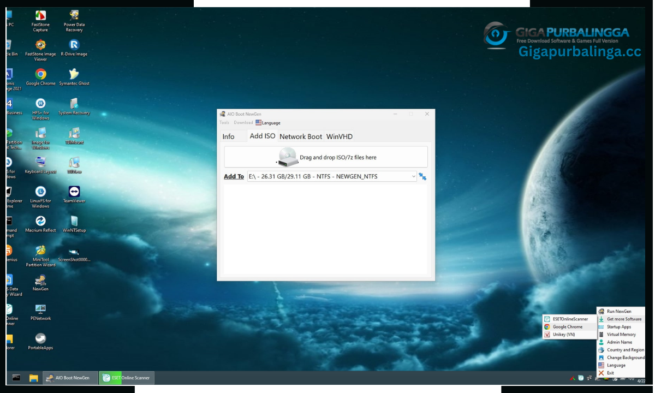Click the blue refresh drives icon
655x393 pixels.
click(x=422, y=176)
